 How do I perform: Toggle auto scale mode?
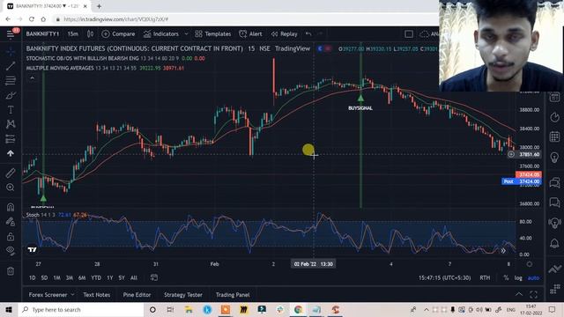533,278
